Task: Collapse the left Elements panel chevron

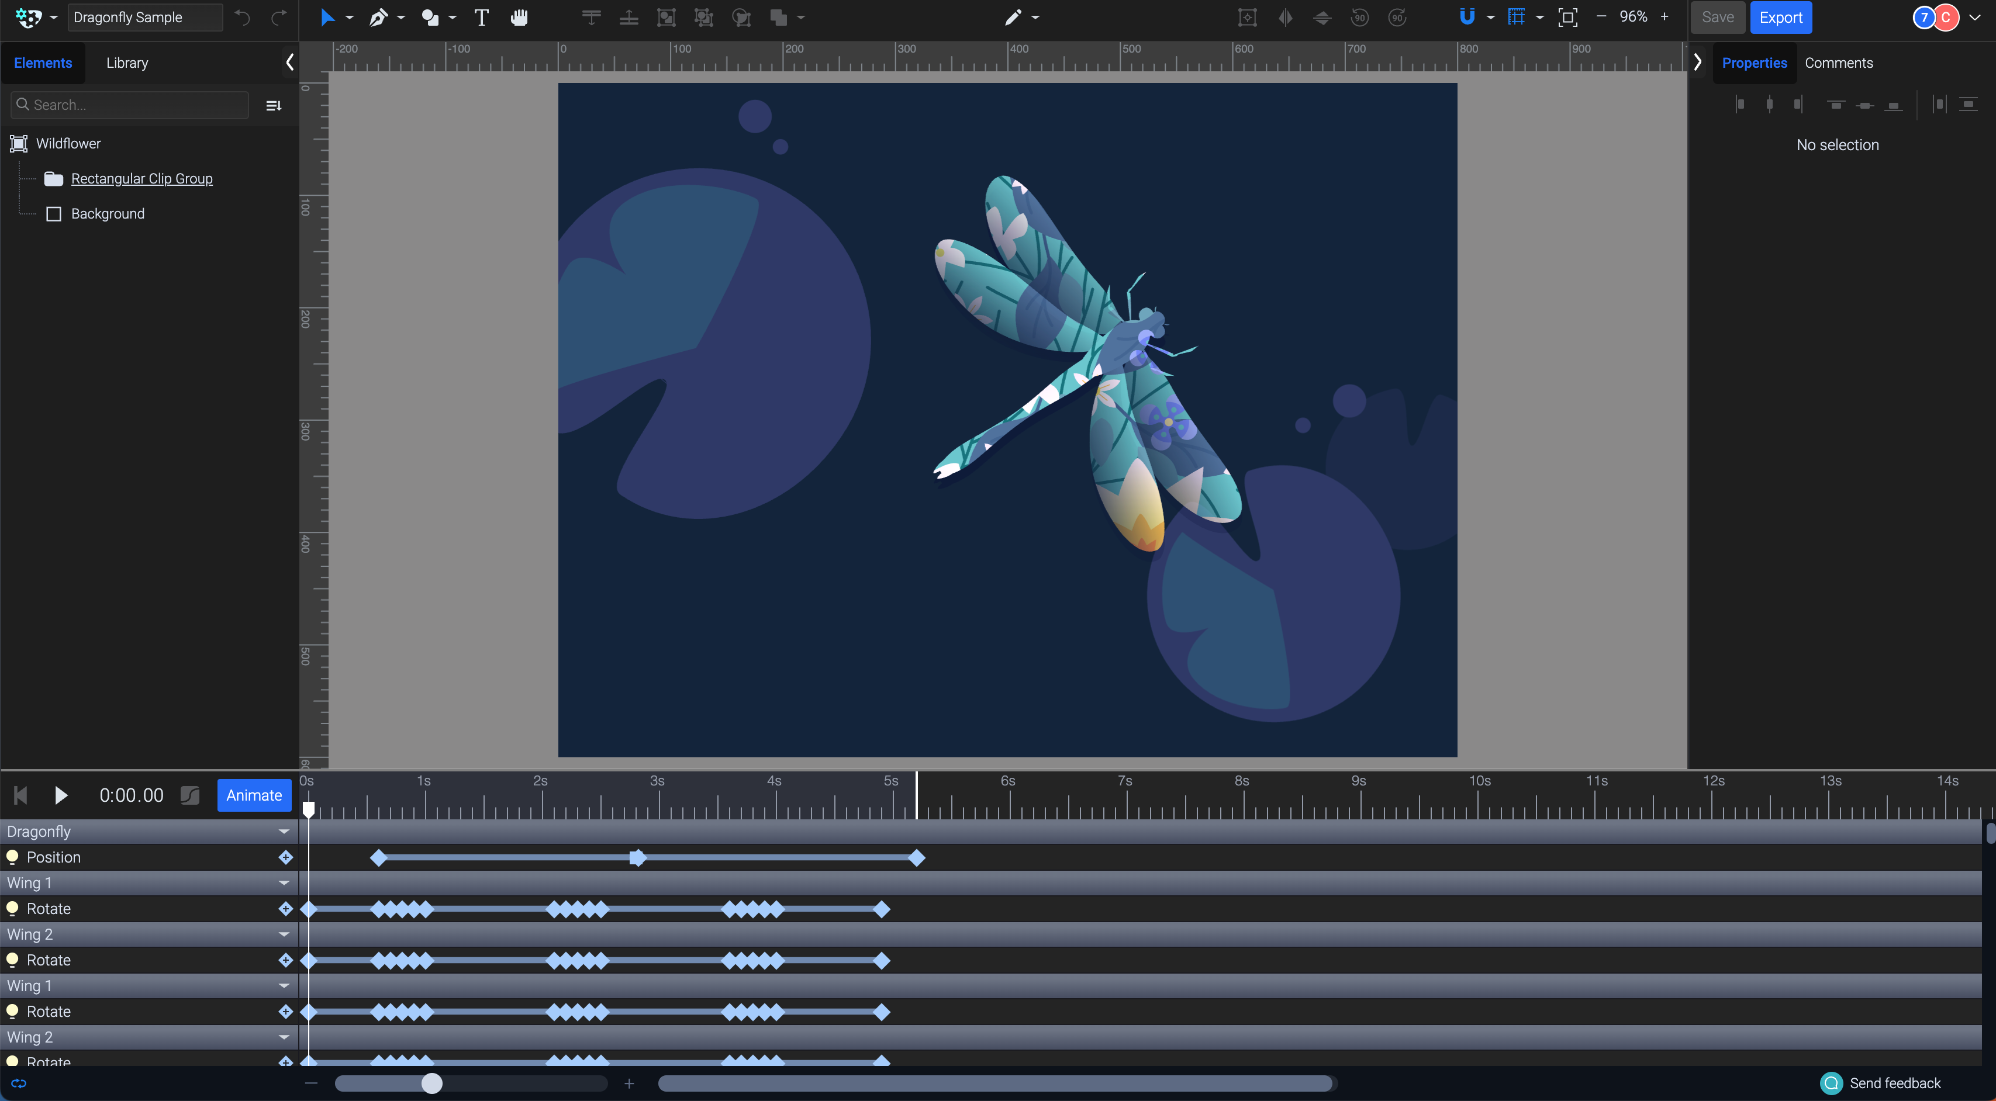Action: (290, 63)
